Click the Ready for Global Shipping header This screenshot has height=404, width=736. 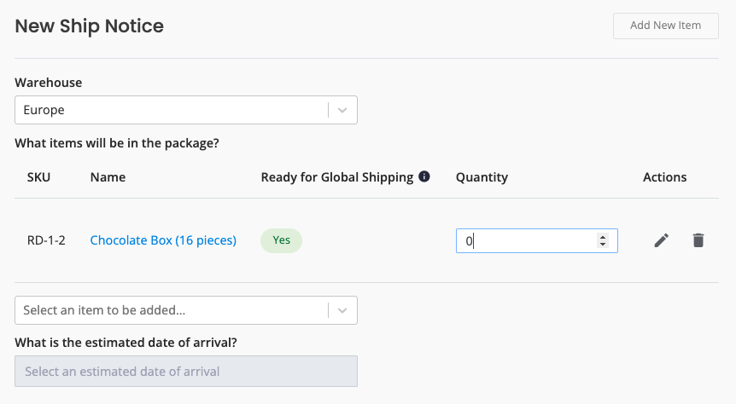(337, 177)
